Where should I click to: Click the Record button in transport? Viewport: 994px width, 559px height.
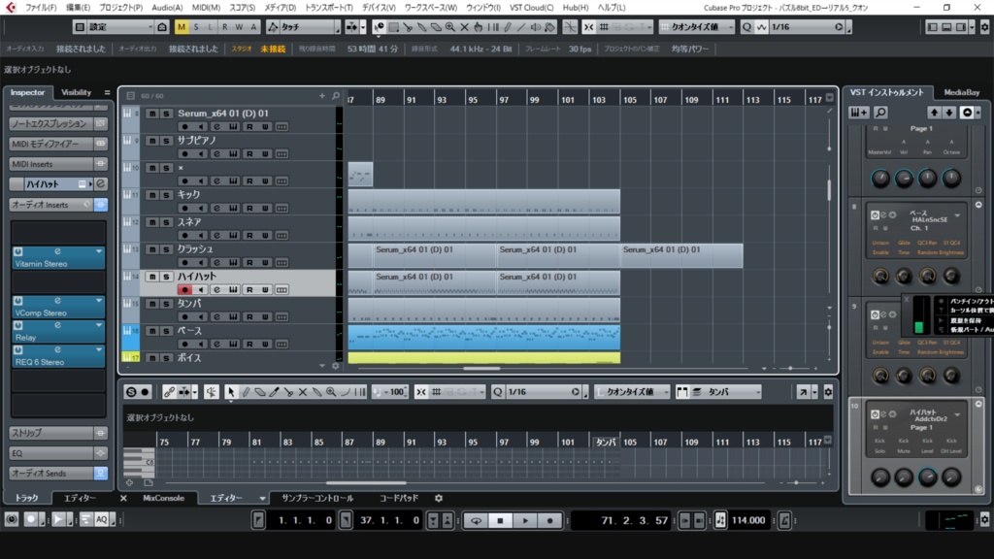[550, 520]
